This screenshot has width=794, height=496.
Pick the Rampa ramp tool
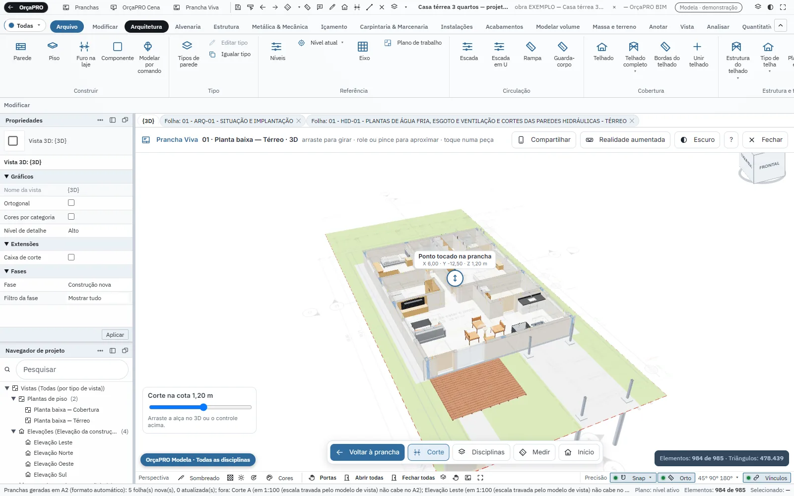[x=532, y=52]
